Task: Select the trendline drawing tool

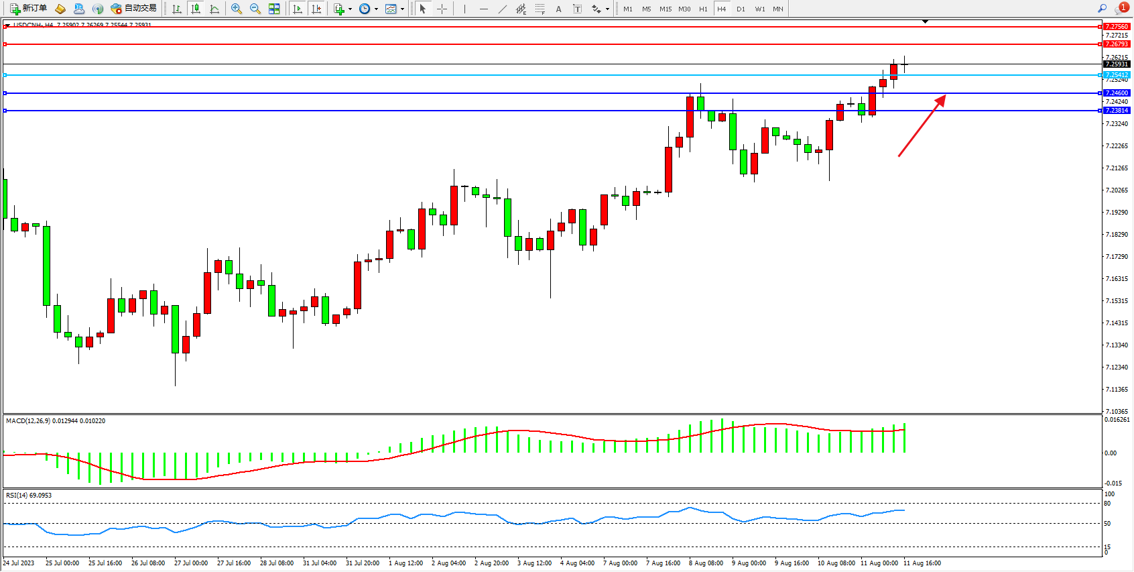Action: [x=503, y=9]
